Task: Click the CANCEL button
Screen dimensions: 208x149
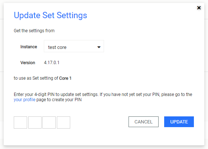Action: [x=143, y=122]
